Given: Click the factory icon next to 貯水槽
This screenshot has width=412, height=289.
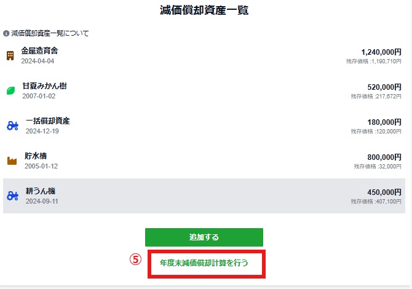Looking at the screenshot, I should (12, 160).
